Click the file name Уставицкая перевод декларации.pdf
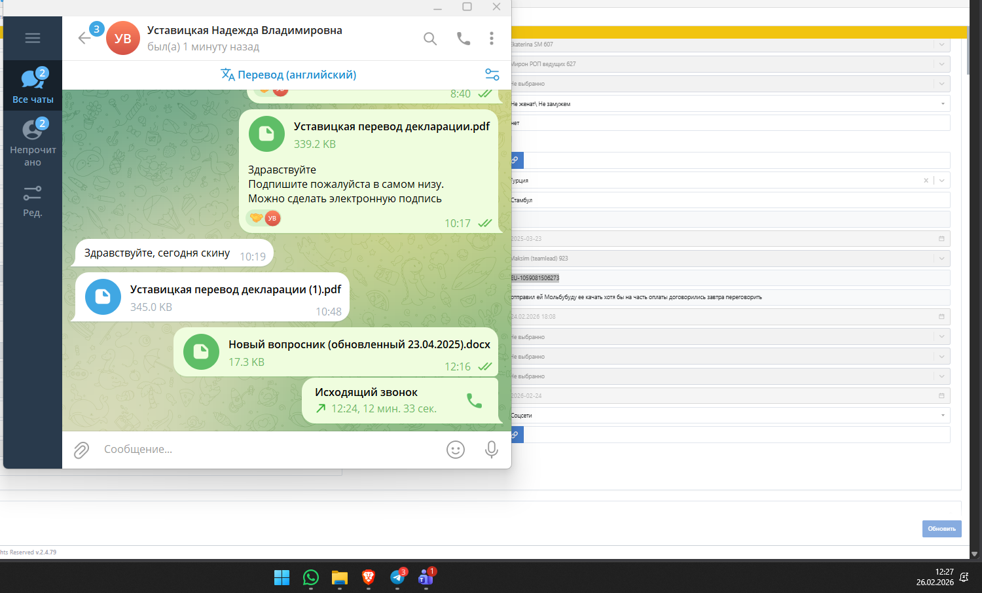Viewport: 982px width, 593px height. click(391, 126)
